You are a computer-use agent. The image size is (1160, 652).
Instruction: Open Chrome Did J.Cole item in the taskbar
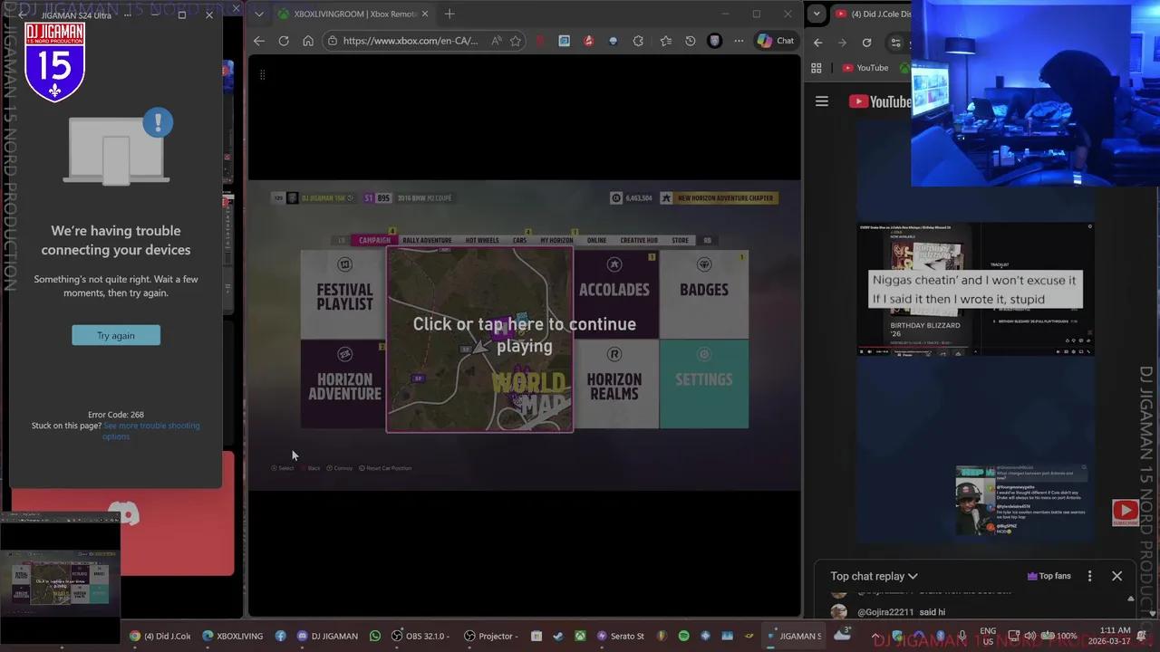[159, 636]
